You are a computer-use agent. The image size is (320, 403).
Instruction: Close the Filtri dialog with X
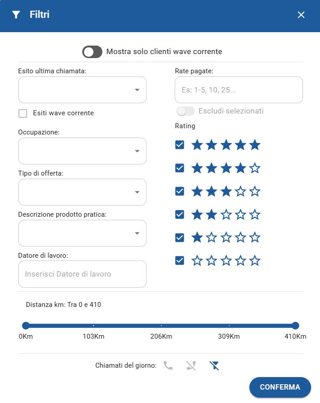[x=301, y=15]
